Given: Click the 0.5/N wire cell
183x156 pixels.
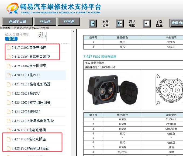Looking at the screenshot, I should tap(122, 124).
